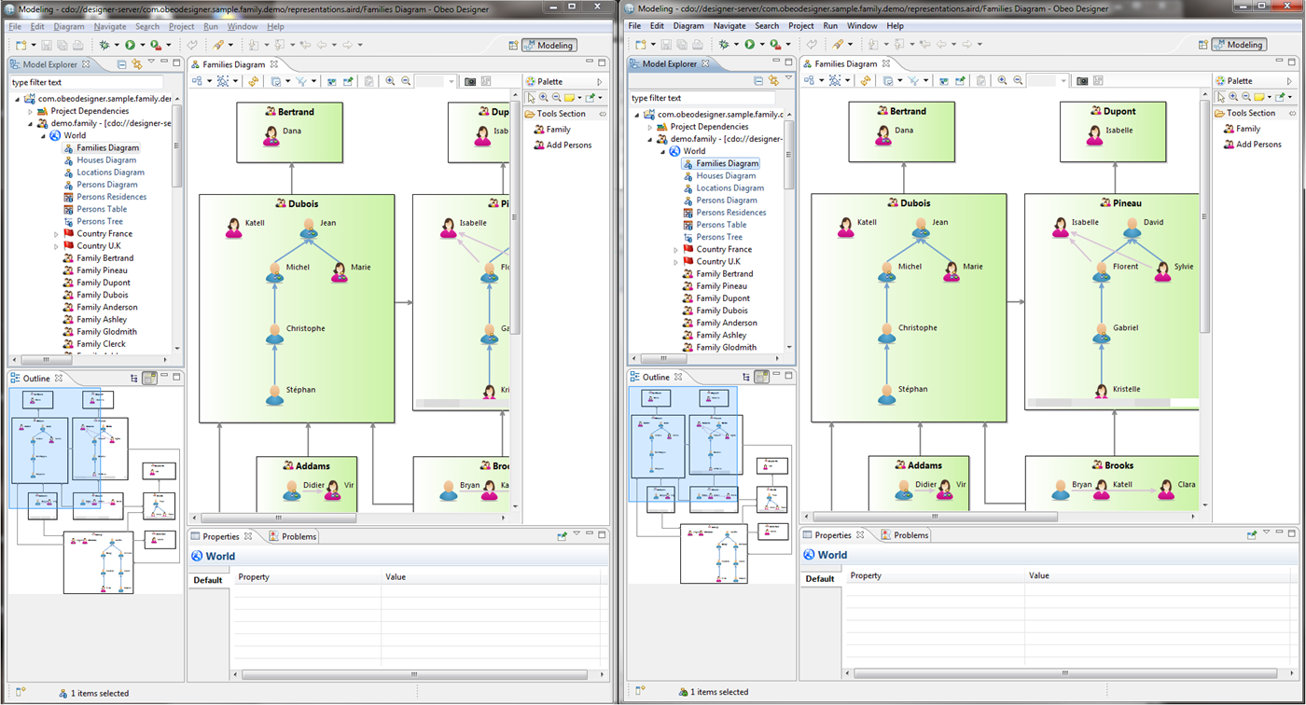Click green Run button in right window toolbar
The image size is (1306, 705).
(x=748, y=44)
